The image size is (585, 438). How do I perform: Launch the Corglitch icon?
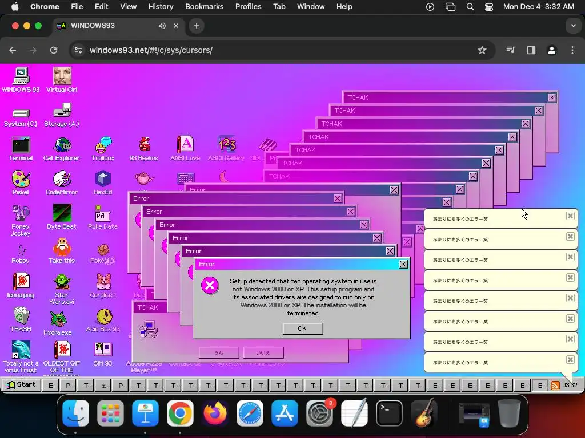103,286
